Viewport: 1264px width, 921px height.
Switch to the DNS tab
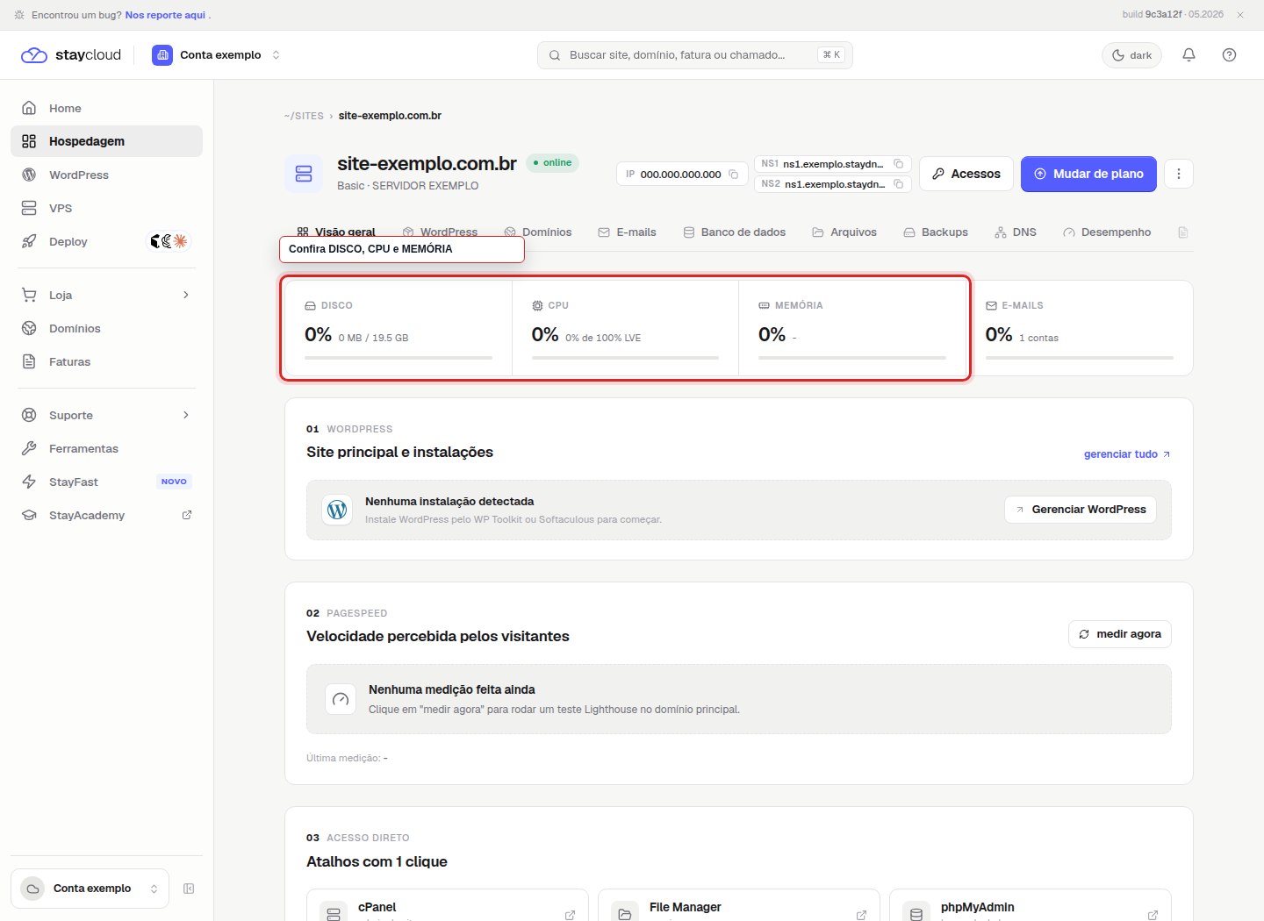point(1016,232)
